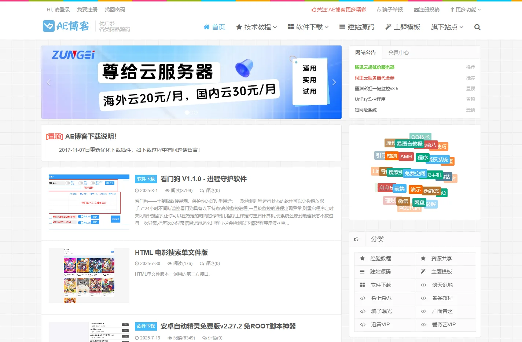The width and height of the screenshot is (522, 342).
Task: Click the 演示 tag in cloud
Action: coord(416,190)
